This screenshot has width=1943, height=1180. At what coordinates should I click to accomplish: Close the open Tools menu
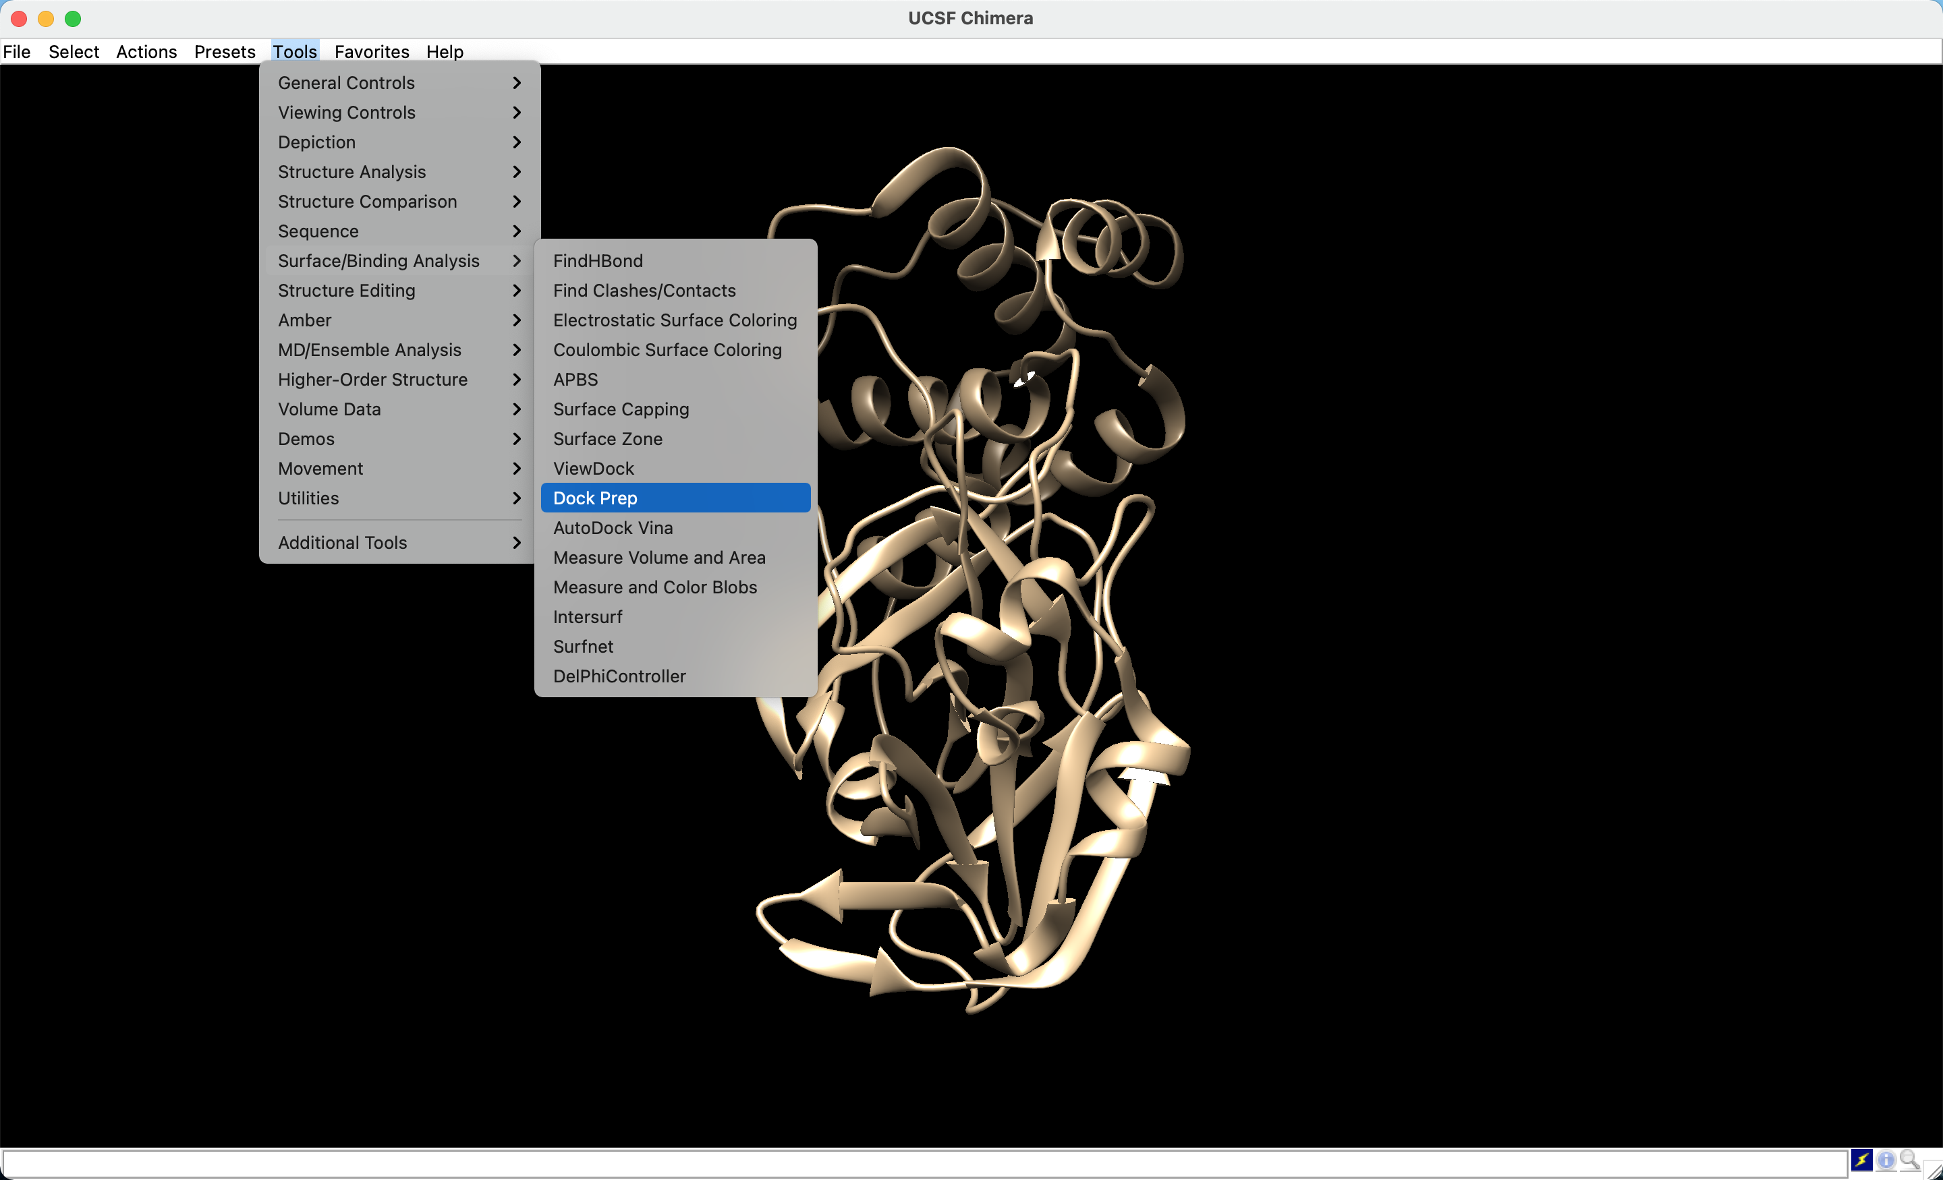(295, 52)
